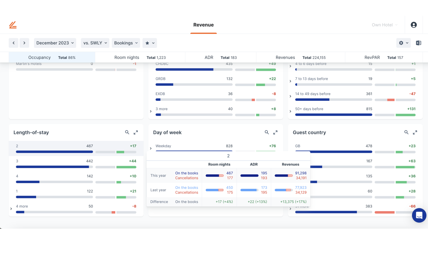Switch to the Revenues metric tab
The image size is (428, 268).
pyautogui.click(x=301, y=57)
